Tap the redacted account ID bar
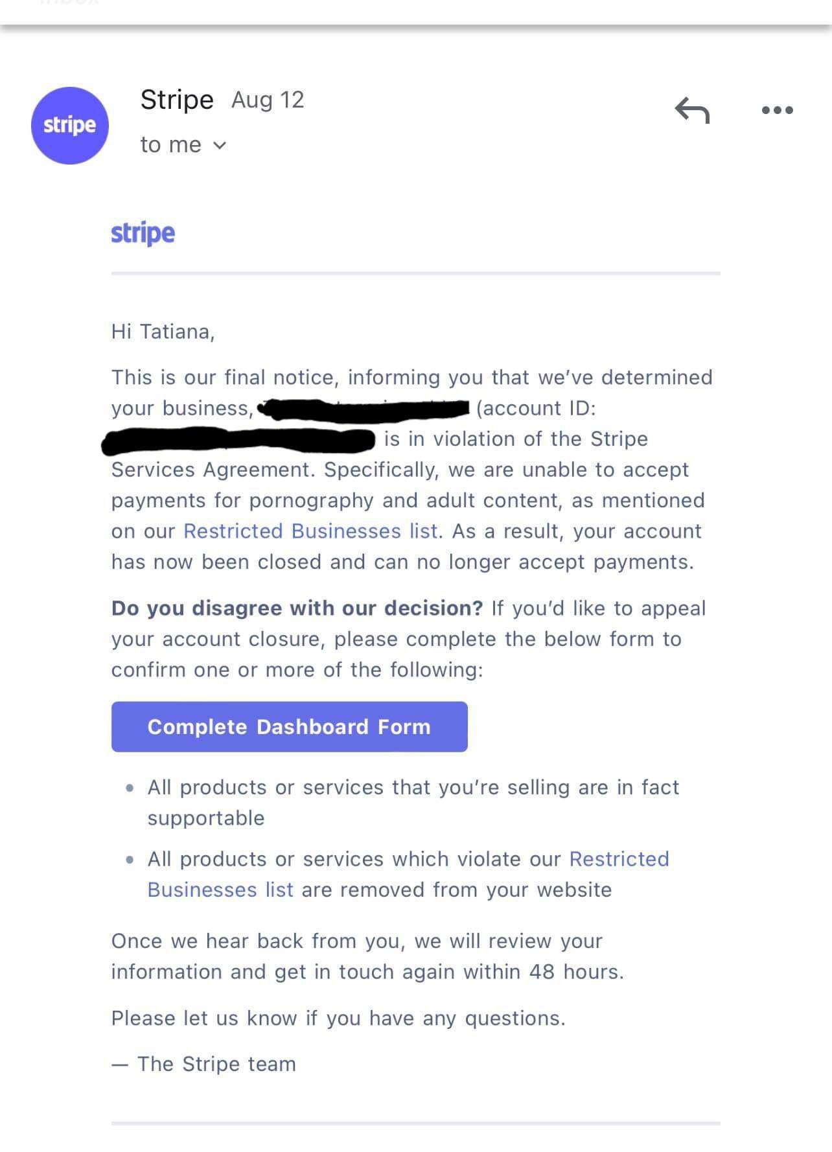832x1152 pixels. (x=238, y=441)
